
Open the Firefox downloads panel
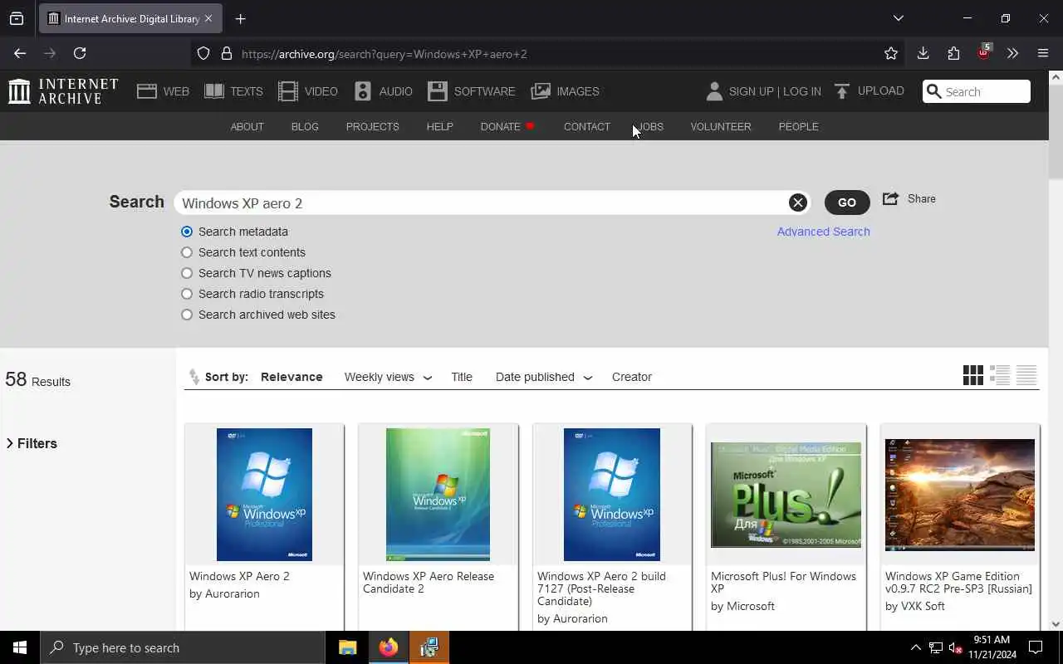(x=923, y=53)
